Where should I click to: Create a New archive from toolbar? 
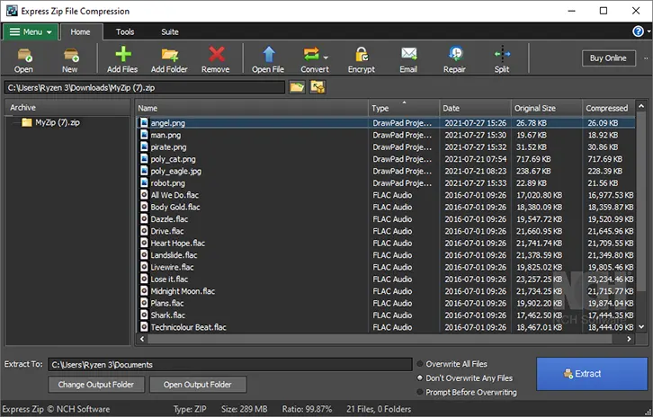[x=71, y=56]
